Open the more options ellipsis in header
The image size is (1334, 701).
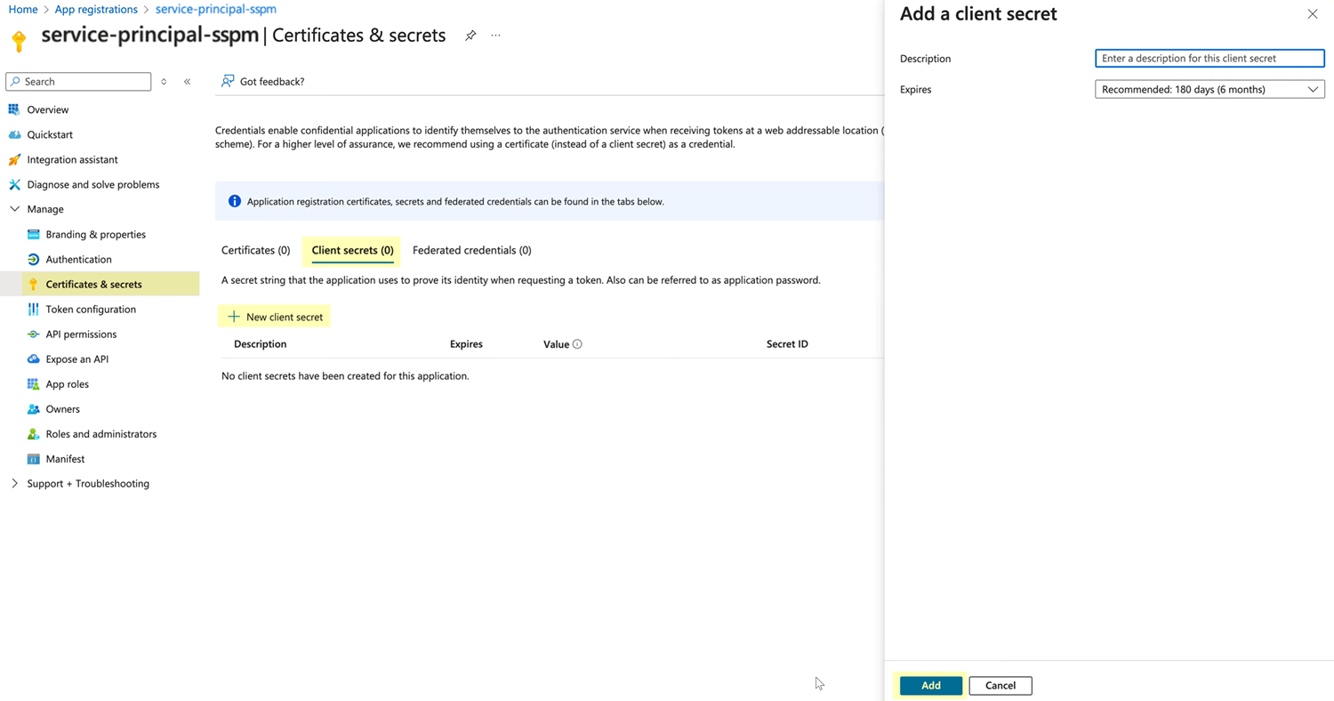tap(495, 36)
